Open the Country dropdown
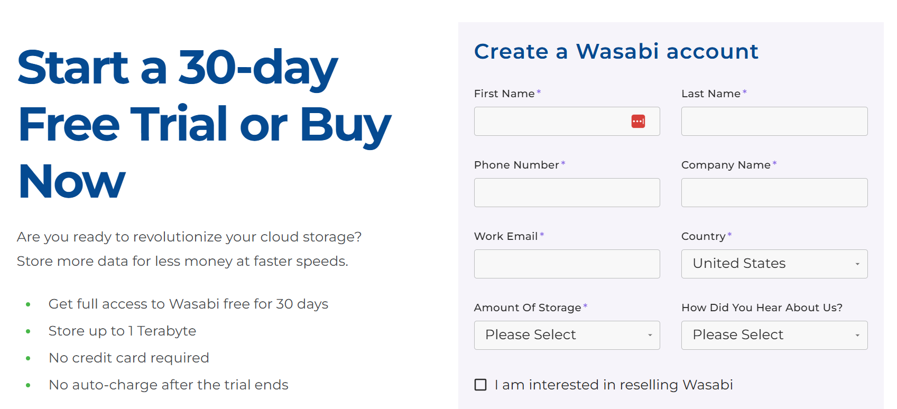The width and height of the screenshot is (897, 409). click(774, 264)
